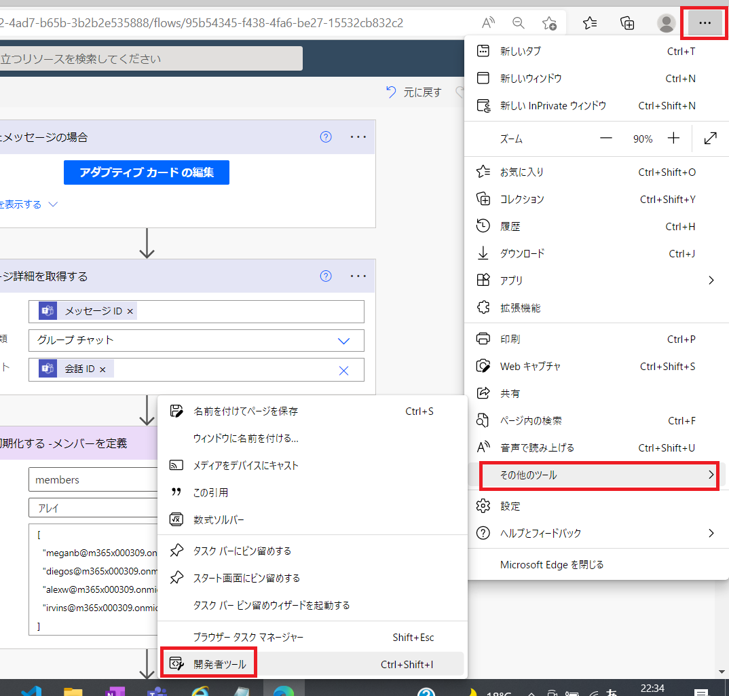
Task: Open 拡張機能 extensions item
Action: tap(597, 308)
